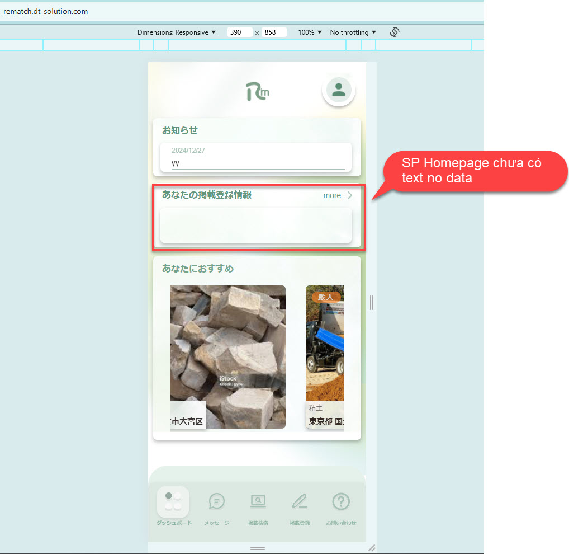Open the 2024/12/27 yy notice entry
This screenshot has width=569, height=554.
(255, 157)
